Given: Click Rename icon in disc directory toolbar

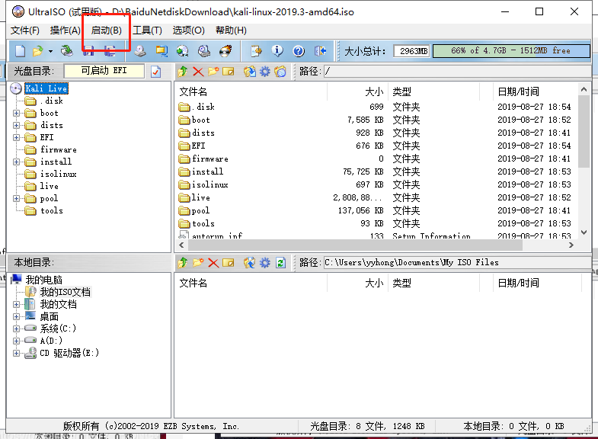Looking at the screenshot, I should pyautogui.click(x=228, y=72).
